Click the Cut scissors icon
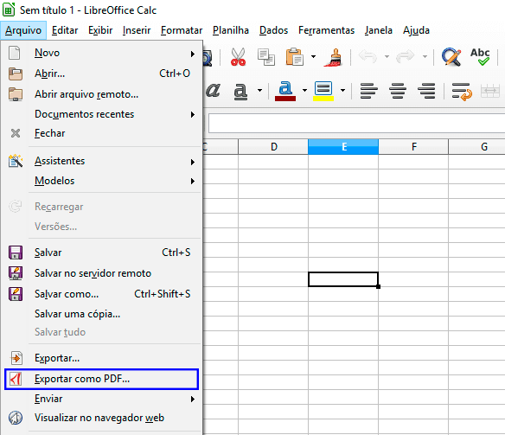This screenshot has width=505, height=435. (x=238, y=57)
